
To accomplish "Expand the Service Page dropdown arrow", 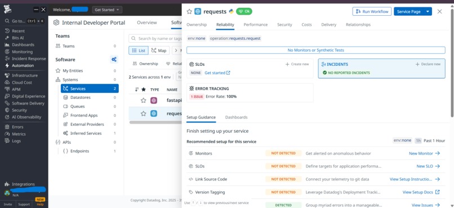I will (428, 12).
